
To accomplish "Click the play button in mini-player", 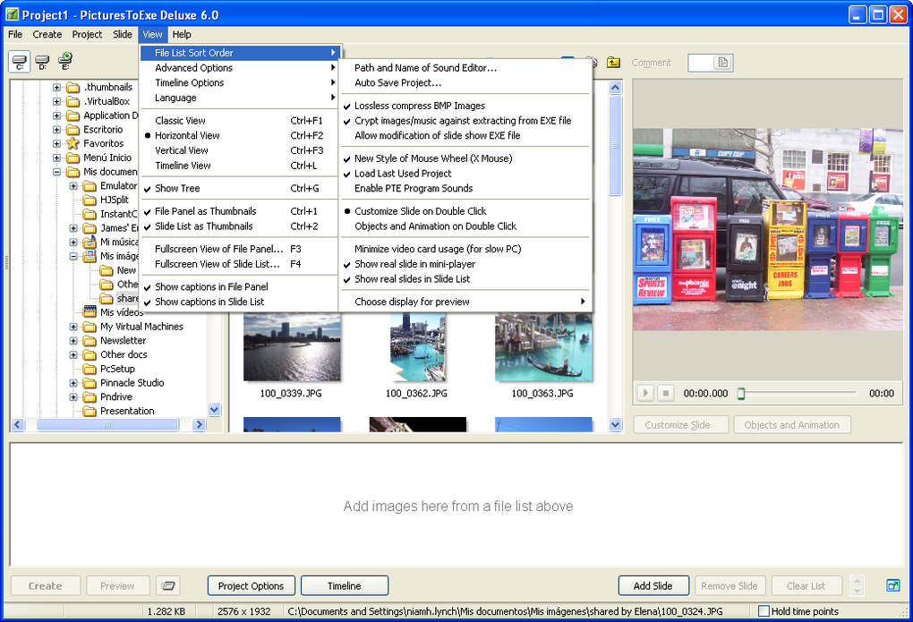I will tap(645, 393).
